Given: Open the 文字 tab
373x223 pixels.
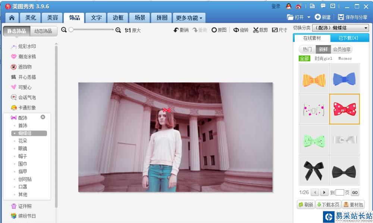Looking at the screenshot, I should [x=96, y=18].
